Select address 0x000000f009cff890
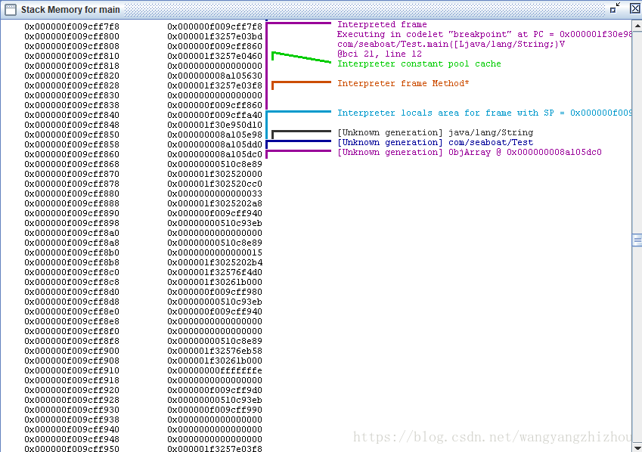 (x=72, y=213)
